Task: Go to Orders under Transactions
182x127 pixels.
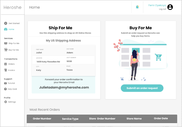Action: tap(11, 64)
